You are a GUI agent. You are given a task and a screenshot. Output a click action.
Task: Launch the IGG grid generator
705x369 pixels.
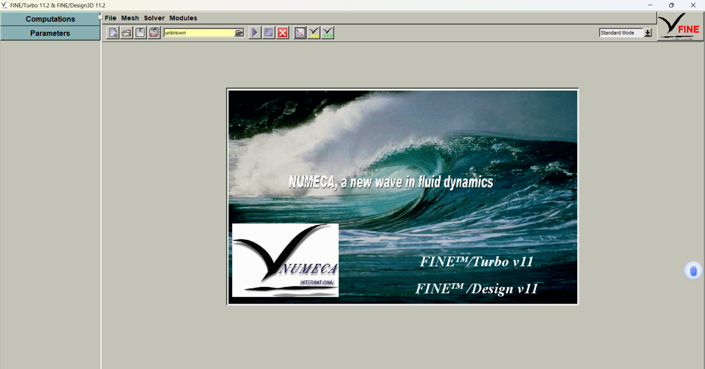click(314, 32)
